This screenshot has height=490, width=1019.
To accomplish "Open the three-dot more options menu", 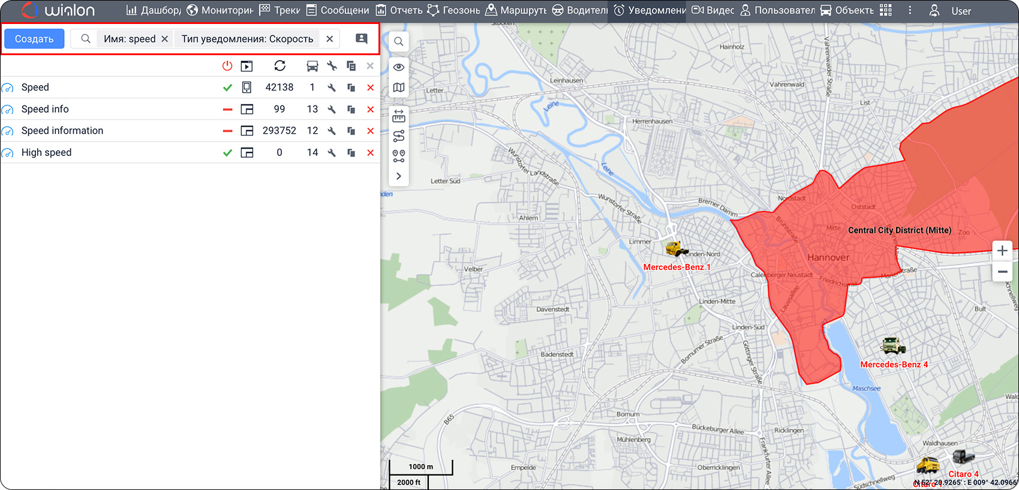I will click(910, 10).
